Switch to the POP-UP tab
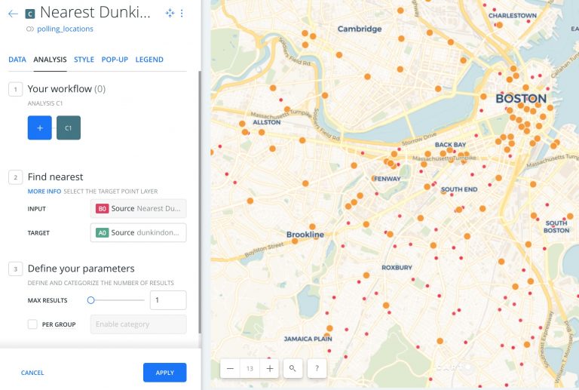579x390 pixels. click(x=115, y=60)
